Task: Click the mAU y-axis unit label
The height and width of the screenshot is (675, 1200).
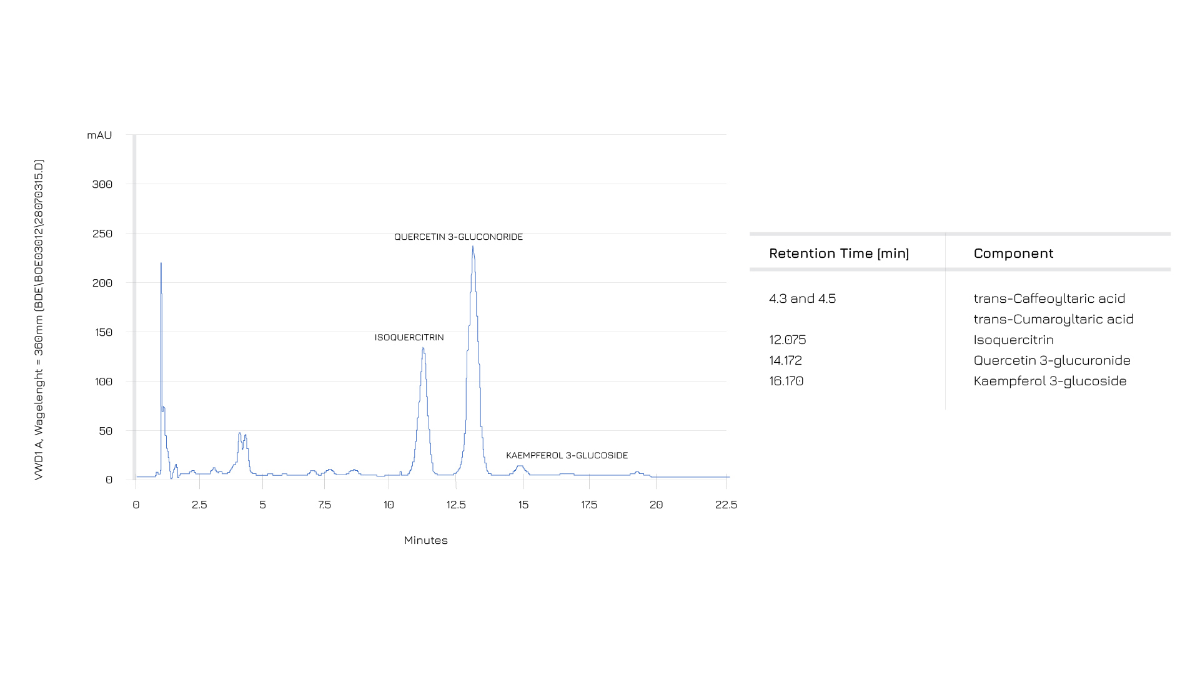Action: click(x=99, y=135)
